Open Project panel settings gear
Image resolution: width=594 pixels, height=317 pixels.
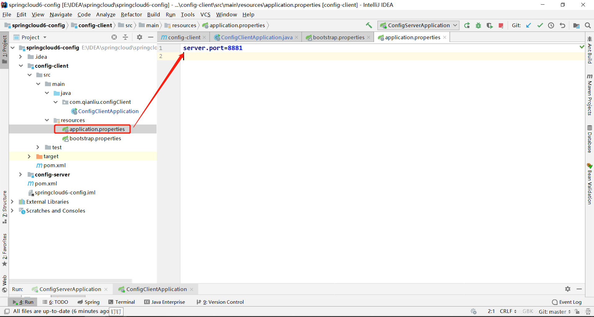[x=140, y=37]
